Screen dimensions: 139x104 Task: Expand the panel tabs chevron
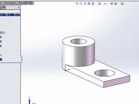coord(19,8)
